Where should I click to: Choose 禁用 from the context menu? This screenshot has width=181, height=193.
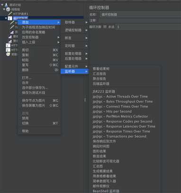click(x=39, y=118)
